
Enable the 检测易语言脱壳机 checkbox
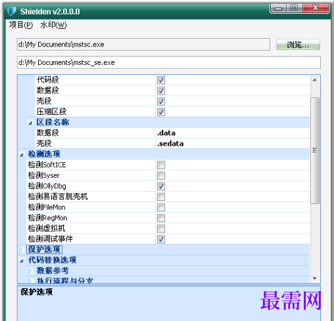click(161, 197)
